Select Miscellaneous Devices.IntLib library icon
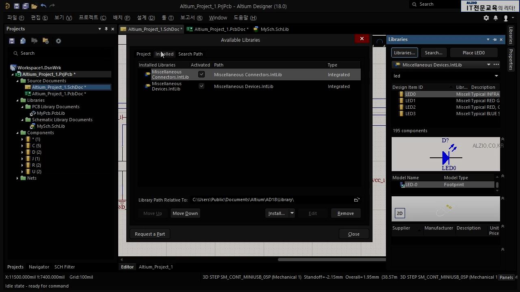The image size is (520, 292). [x=147, y=86]
